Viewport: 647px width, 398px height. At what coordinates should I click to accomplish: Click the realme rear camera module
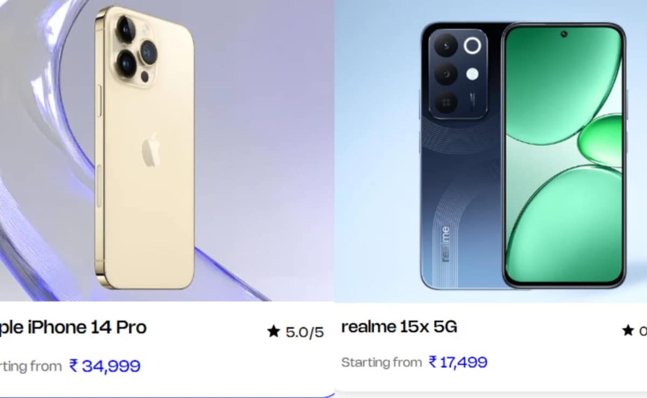click(x=457, y=73)
